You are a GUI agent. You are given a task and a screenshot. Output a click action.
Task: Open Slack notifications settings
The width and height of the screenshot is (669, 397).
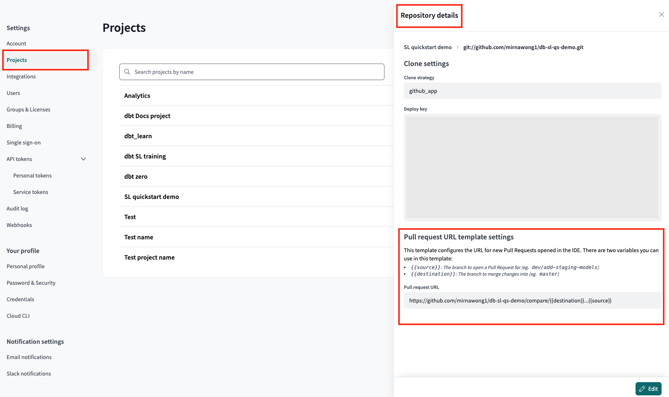28,373
